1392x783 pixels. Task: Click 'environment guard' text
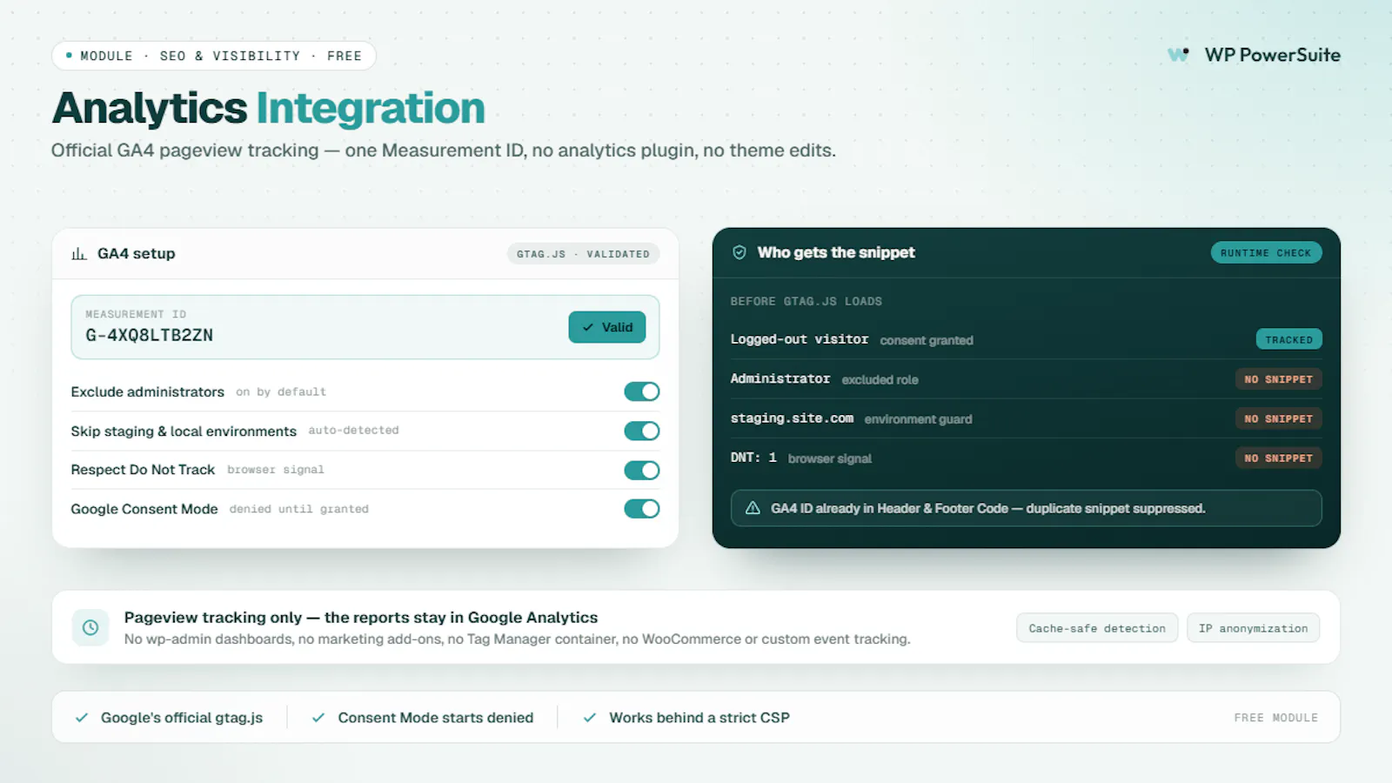click(x=918, y=419)
